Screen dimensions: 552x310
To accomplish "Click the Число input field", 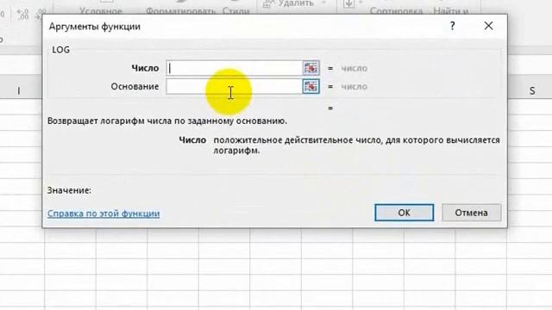I will coord(234,68).
